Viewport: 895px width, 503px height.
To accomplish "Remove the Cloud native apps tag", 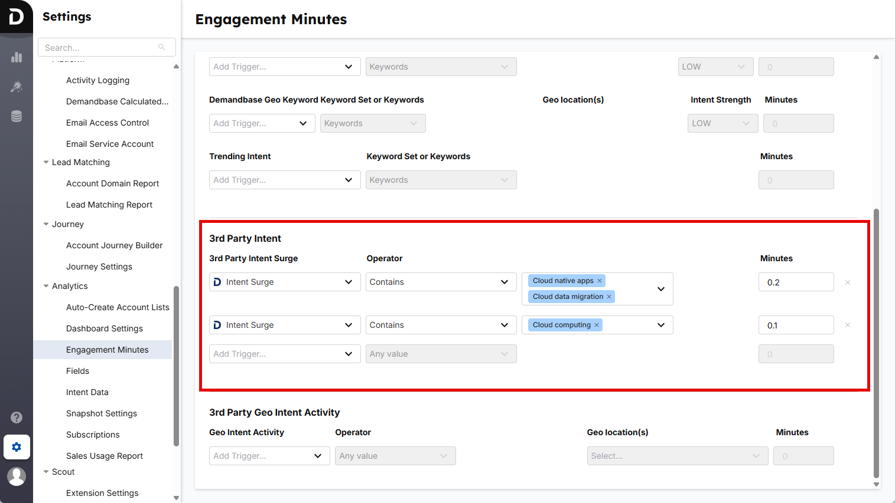I will [x=600, y=281].
